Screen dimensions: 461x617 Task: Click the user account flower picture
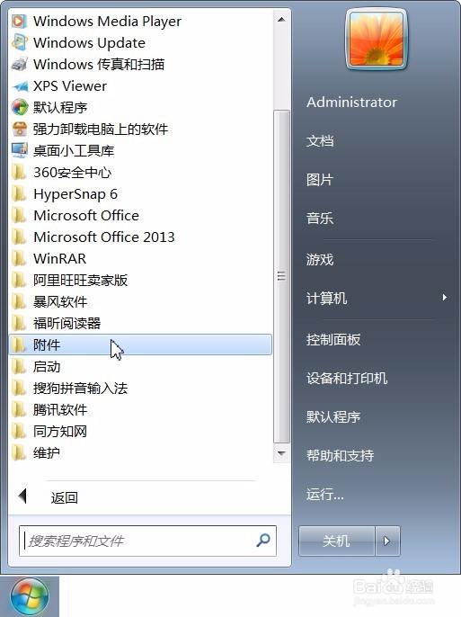pyautogui.click(x=377, y=40)
